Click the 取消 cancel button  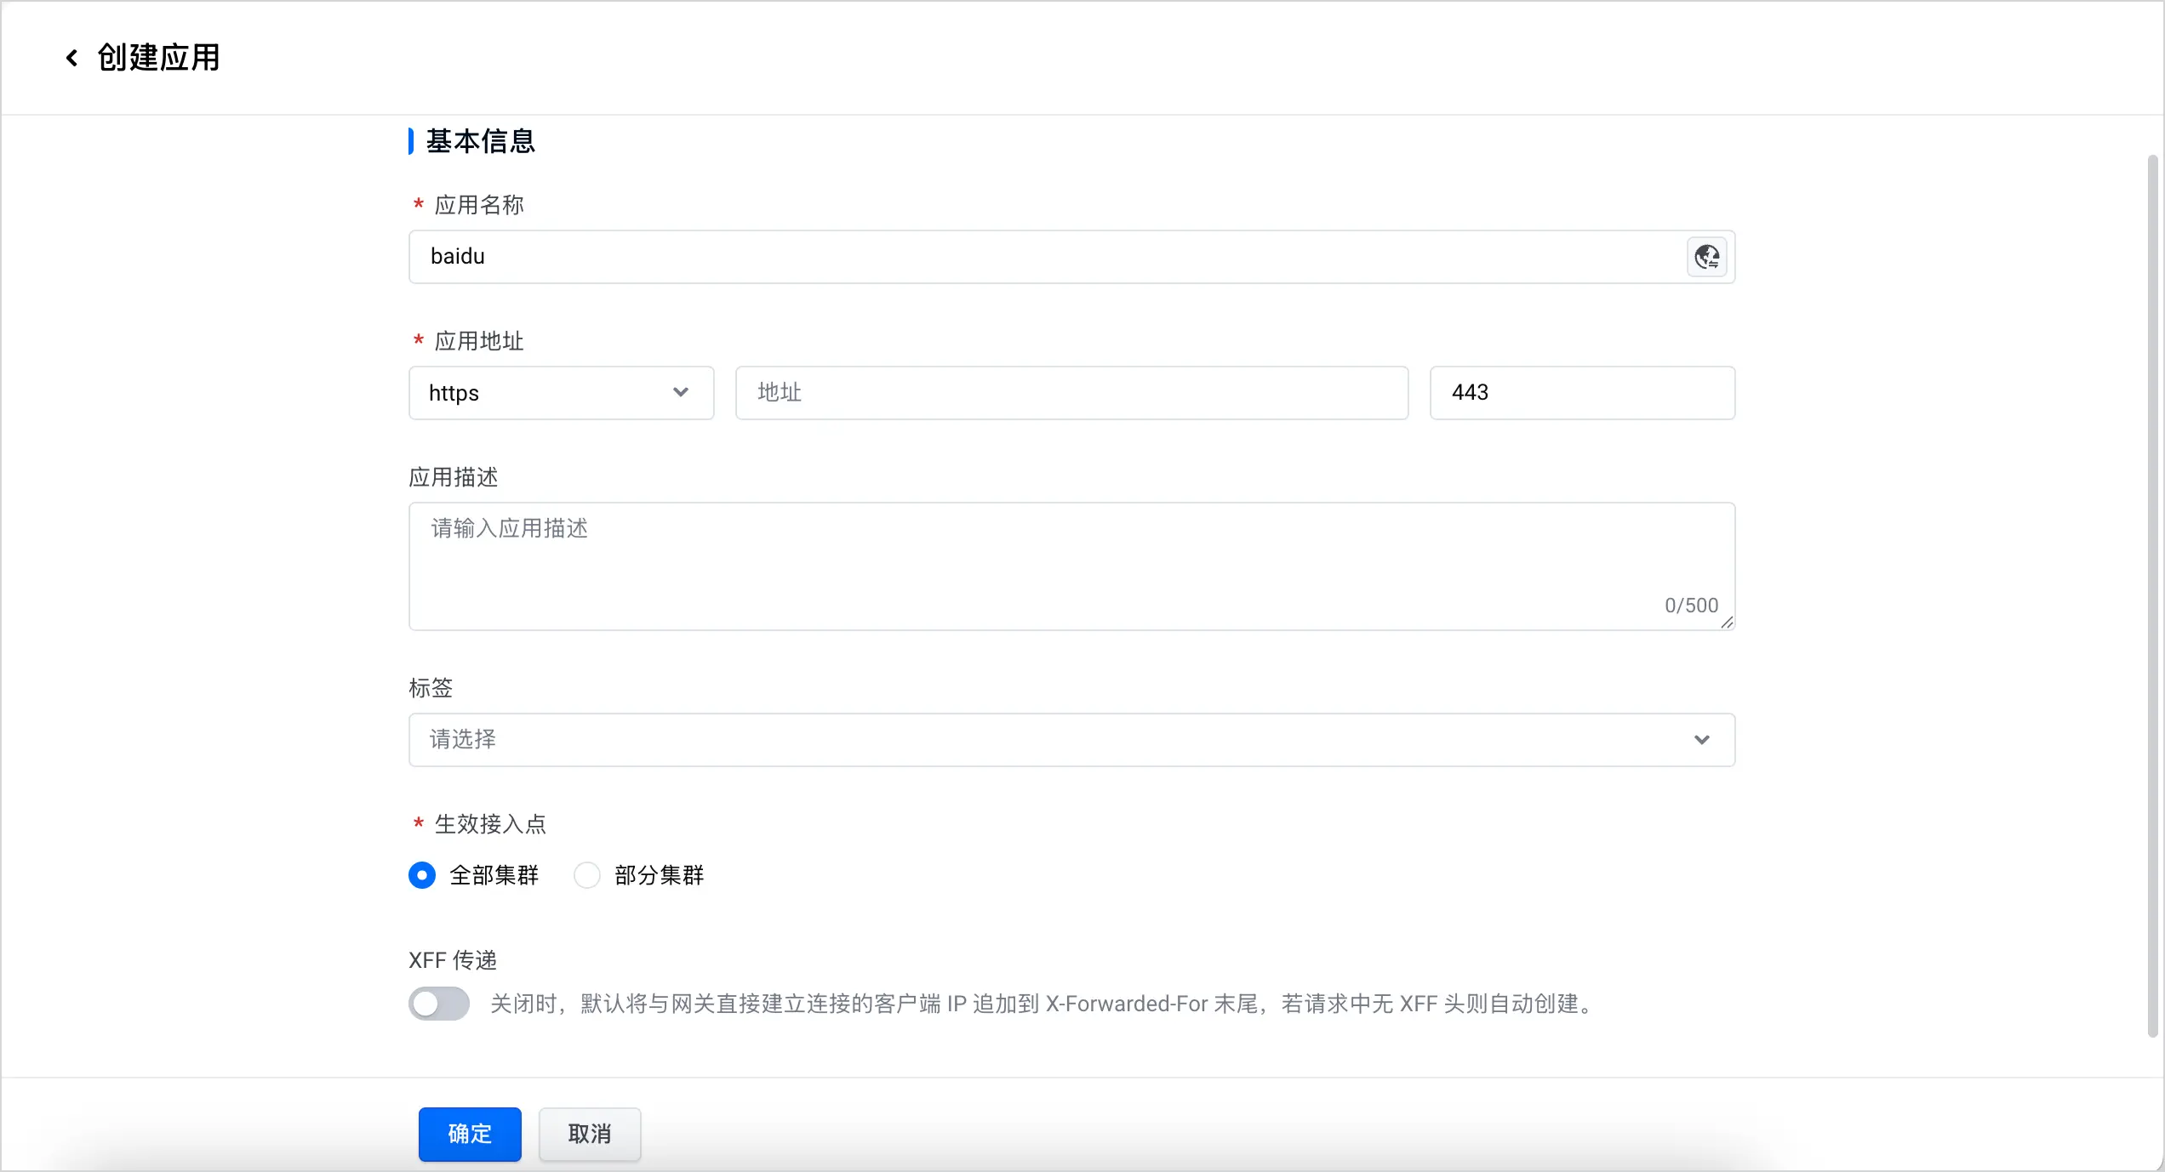coord(590,1134)
